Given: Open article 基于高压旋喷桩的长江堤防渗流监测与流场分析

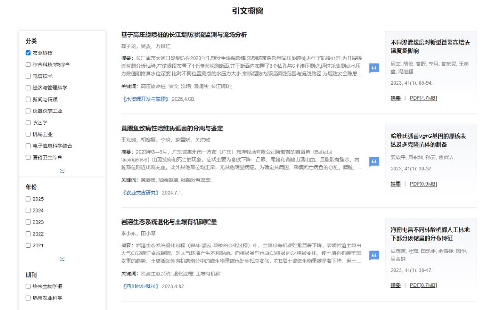Looking at the screenshot, I should (x=184, y=35).
